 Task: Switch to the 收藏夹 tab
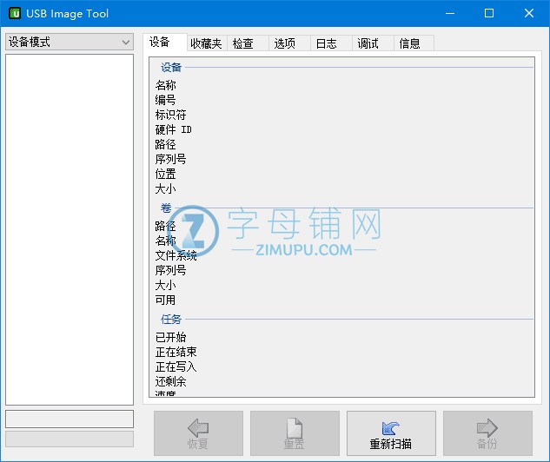coord(207,43)
